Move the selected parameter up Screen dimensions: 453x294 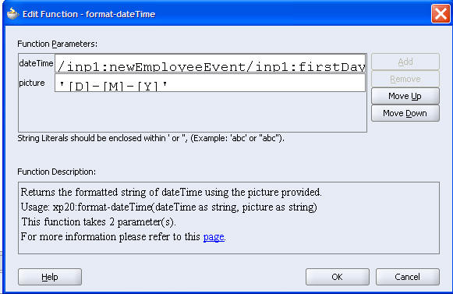405,96
